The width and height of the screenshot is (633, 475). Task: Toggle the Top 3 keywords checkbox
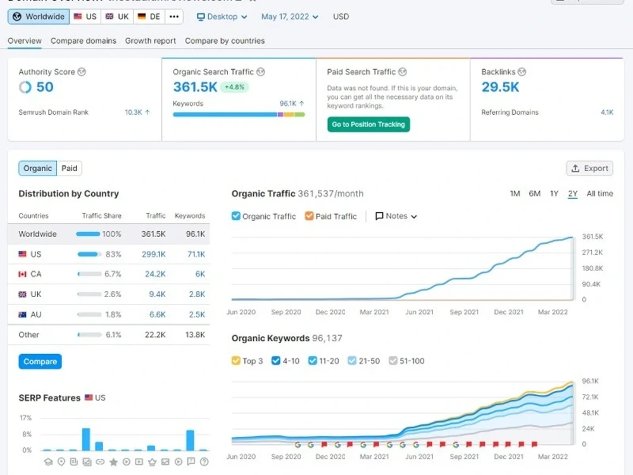235,360
